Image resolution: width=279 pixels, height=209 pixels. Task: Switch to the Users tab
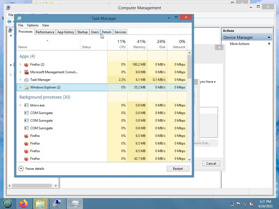point(95,32)
